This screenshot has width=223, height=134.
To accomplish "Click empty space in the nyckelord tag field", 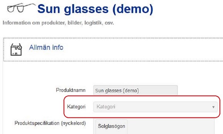I will point(171,127).
